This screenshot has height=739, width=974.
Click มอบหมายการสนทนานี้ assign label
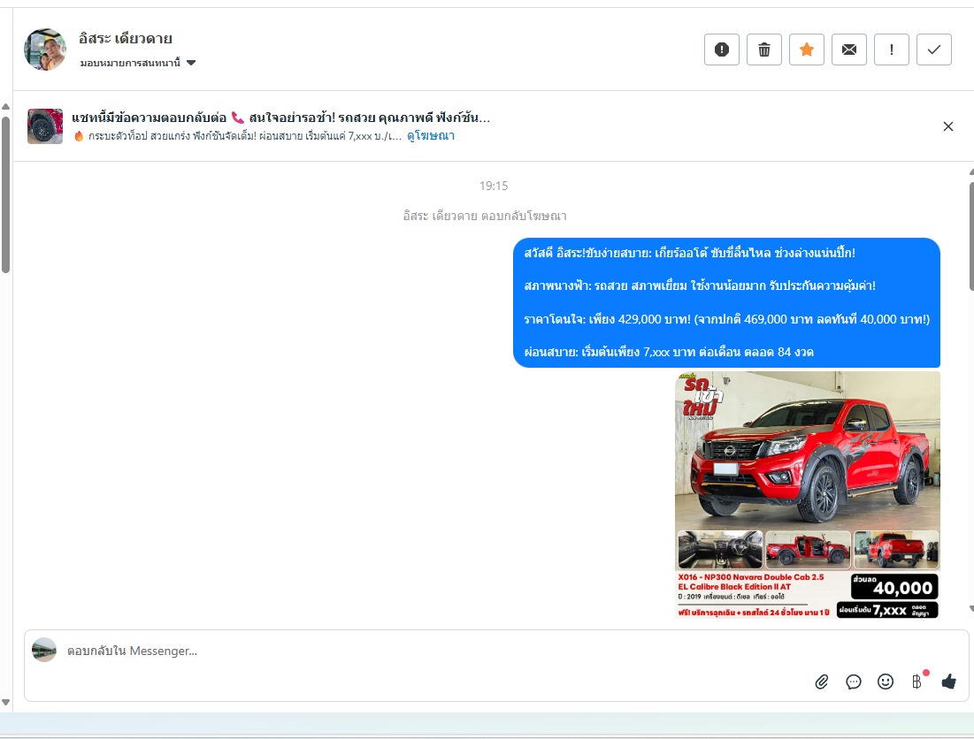pyautogui.click(x=130, y=63)
